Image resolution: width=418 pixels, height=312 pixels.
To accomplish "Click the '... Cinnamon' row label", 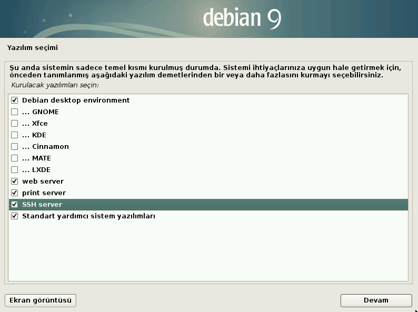I will point(46,147).
